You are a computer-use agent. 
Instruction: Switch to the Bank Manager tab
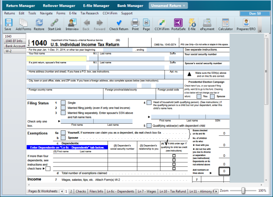click(x=130, y=6)
